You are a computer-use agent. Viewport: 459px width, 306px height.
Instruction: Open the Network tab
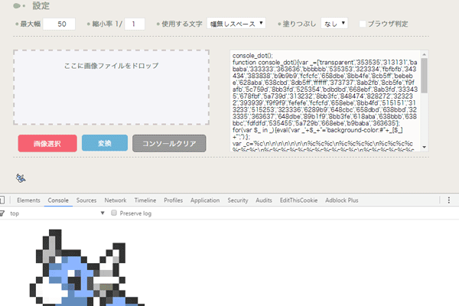[116, 200]
